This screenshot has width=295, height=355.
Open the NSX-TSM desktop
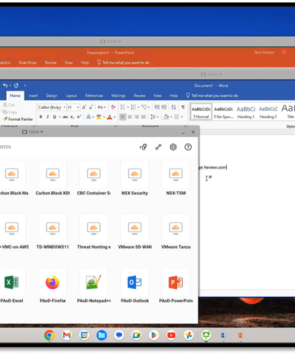tap(176, 174)
